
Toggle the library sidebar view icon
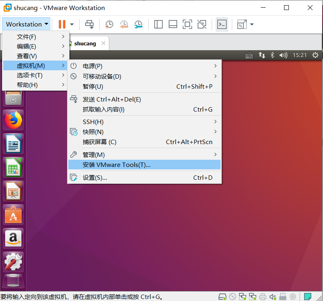pyautogui.click(x=158, y=24)
